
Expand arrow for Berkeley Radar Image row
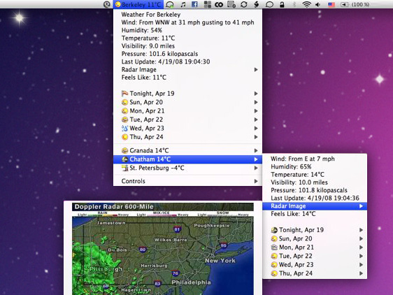(x=256, y=70)
